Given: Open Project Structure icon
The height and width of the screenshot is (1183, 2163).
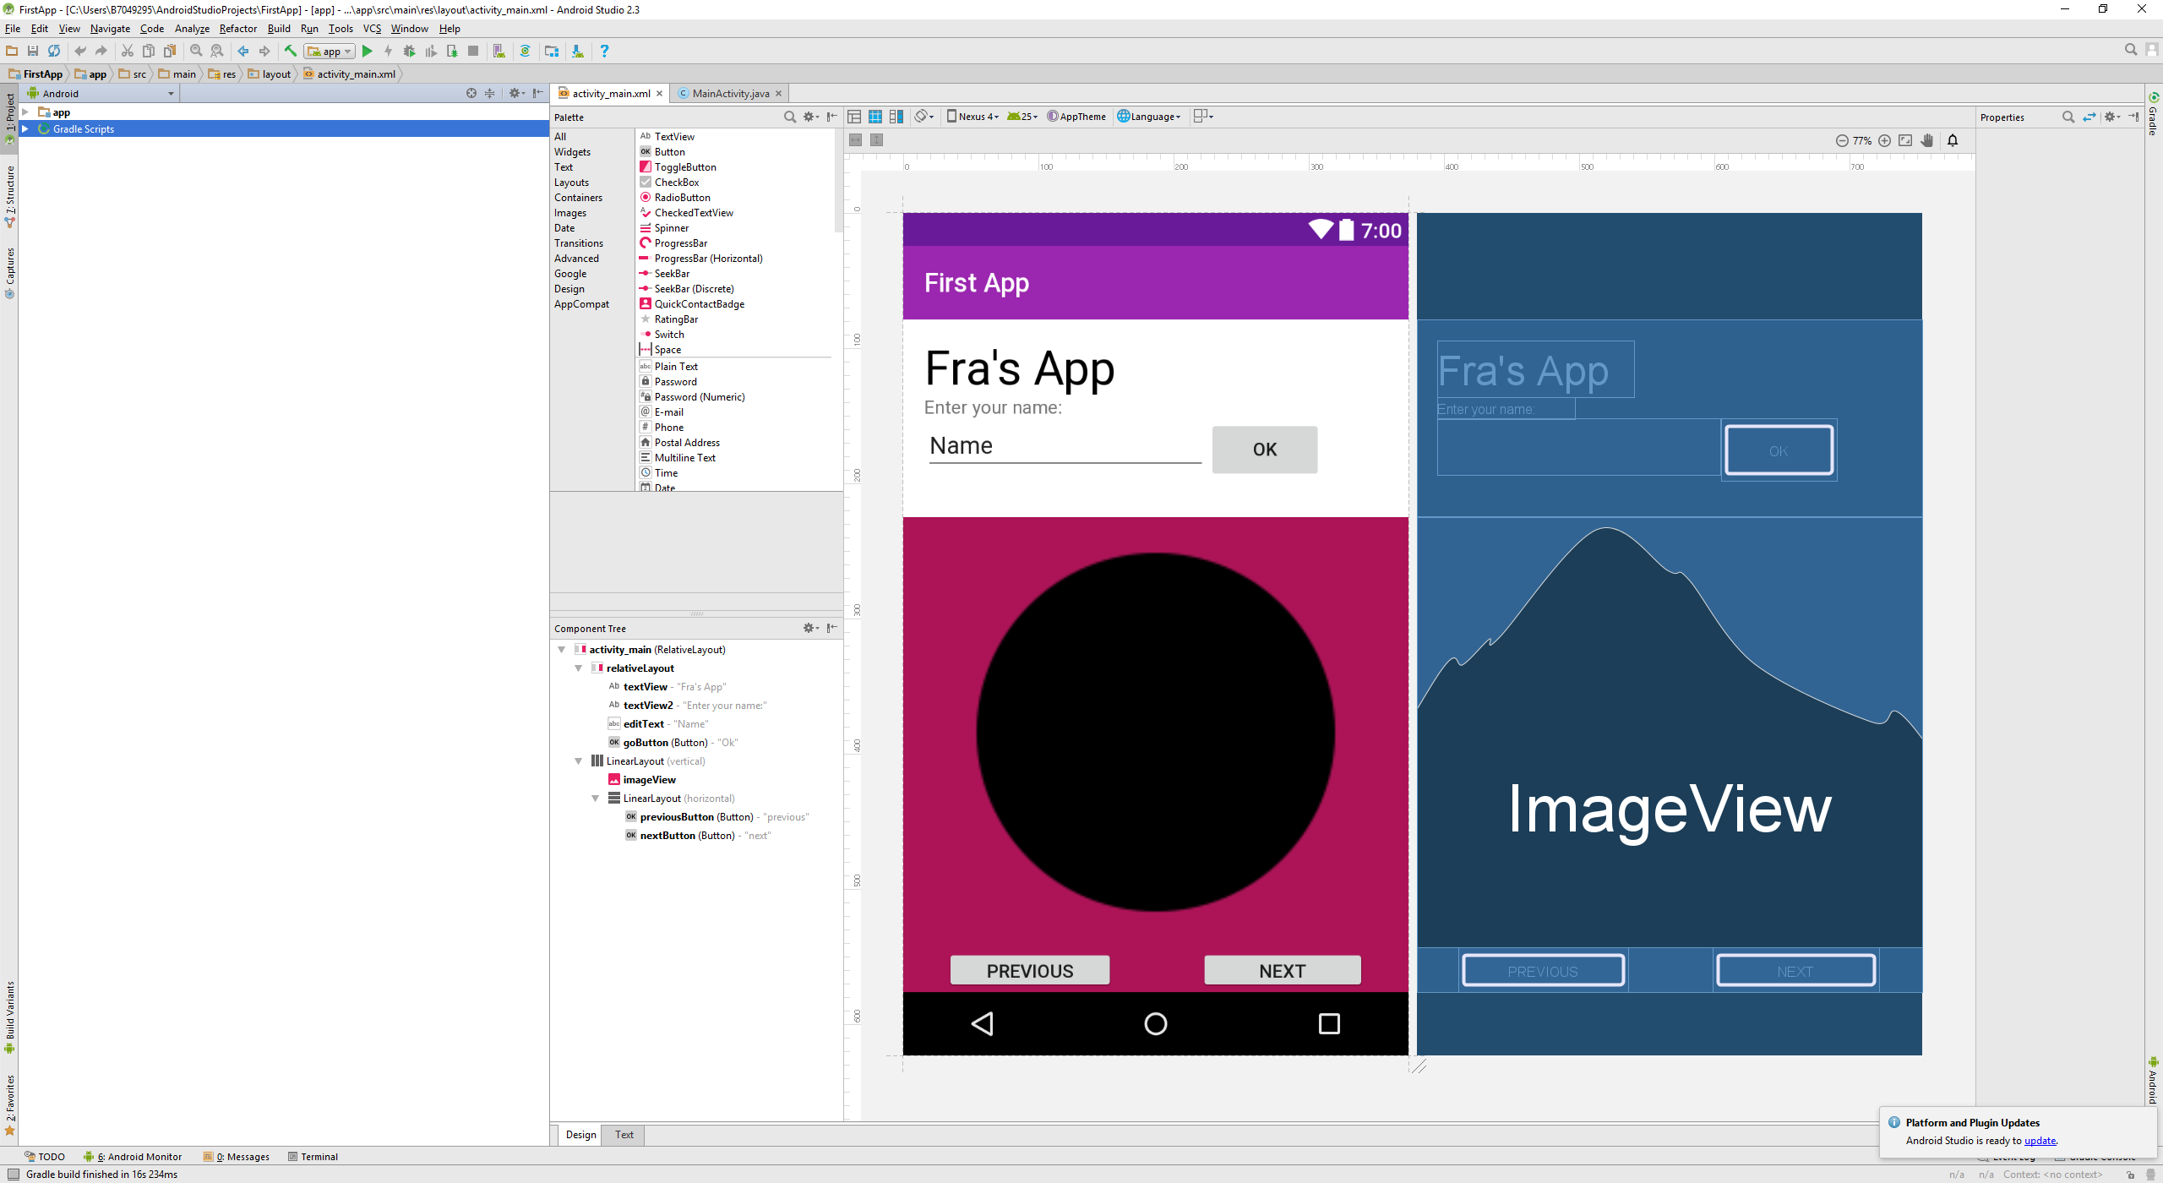Looking at the screenshot, I should coord(552,52).
